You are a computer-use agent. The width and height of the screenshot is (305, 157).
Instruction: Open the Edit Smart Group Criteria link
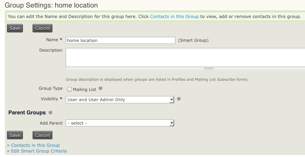39,151
